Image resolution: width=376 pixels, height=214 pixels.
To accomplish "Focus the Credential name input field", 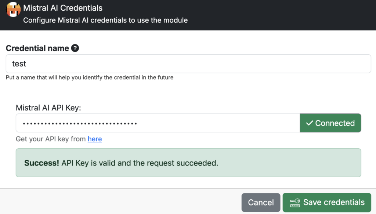I will click(x=188, y=64).
